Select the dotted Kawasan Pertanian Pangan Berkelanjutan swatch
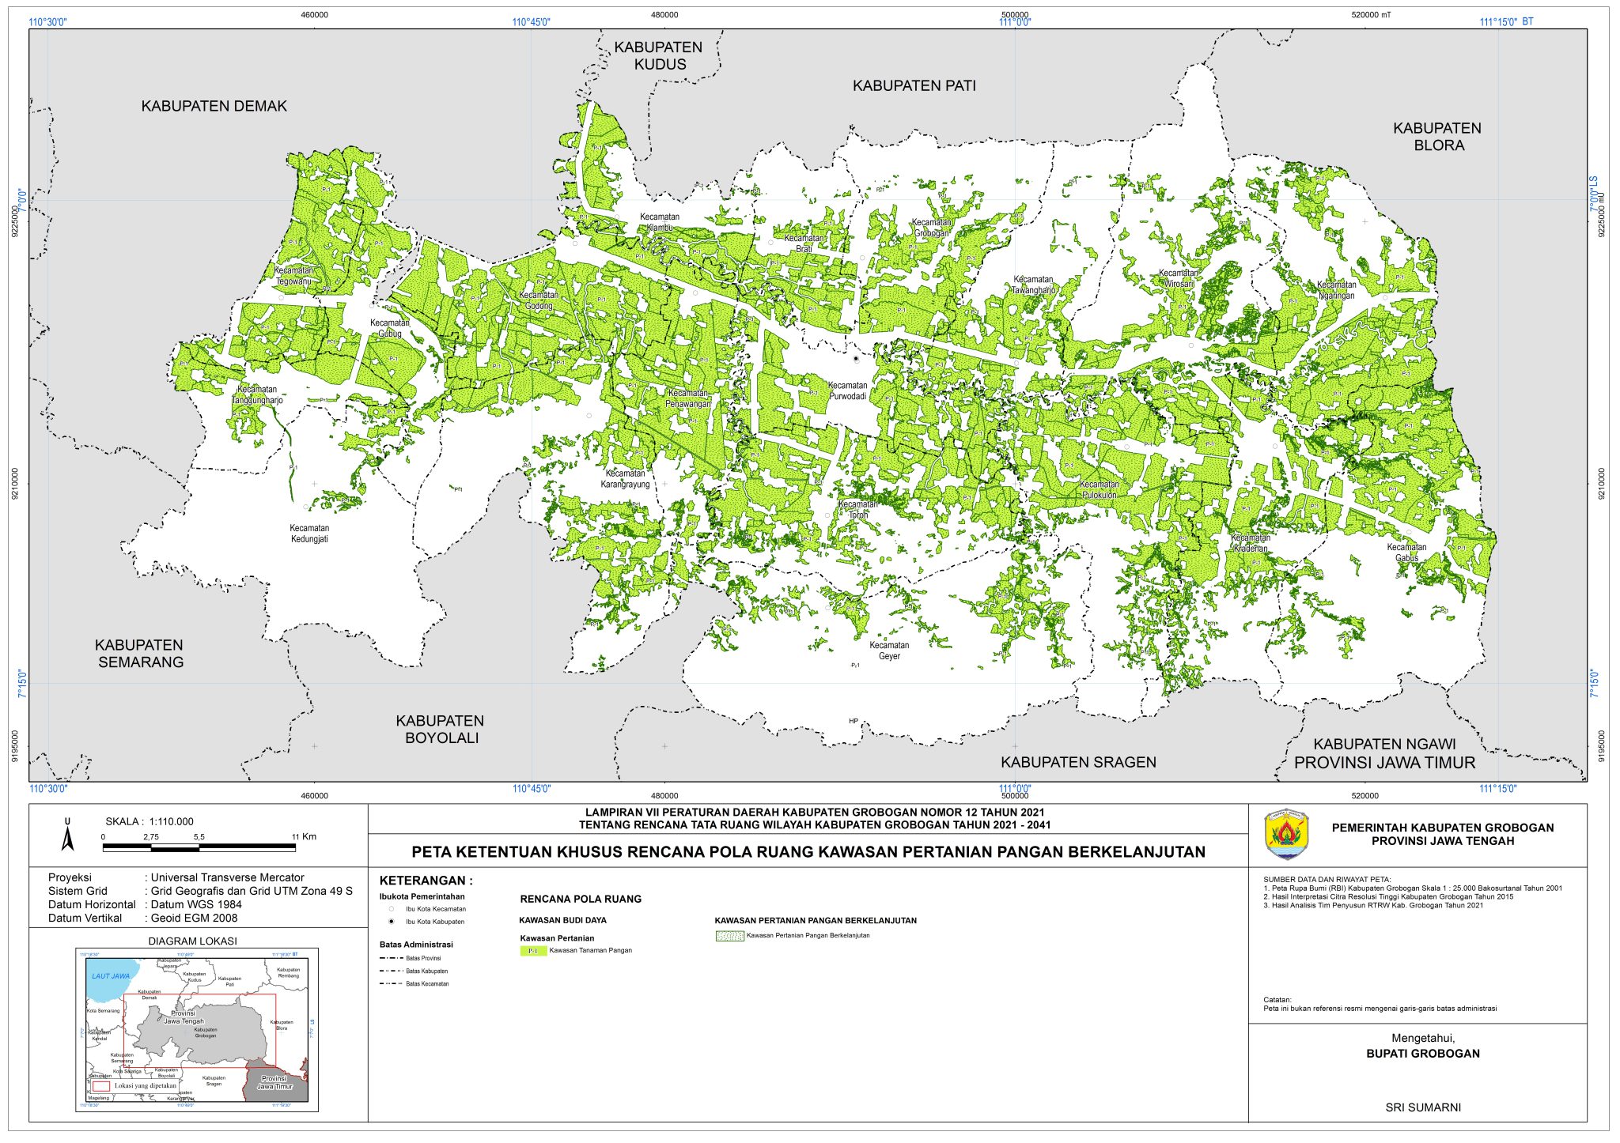1620x1143 pixels. (x=729, y=936)
